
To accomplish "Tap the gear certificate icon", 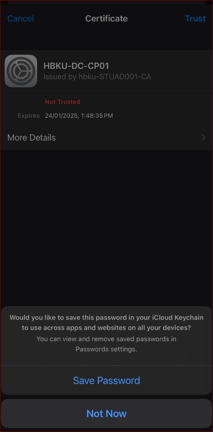I will 21,71.
